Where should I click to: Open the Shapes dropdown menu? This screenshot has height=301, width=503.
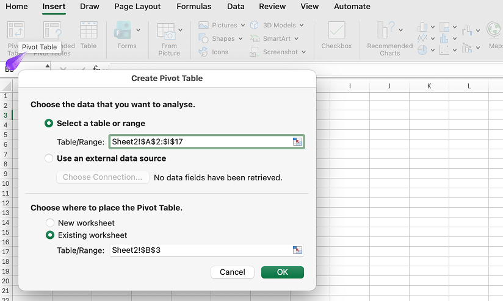pyautogui.click(x=240, y=38)
